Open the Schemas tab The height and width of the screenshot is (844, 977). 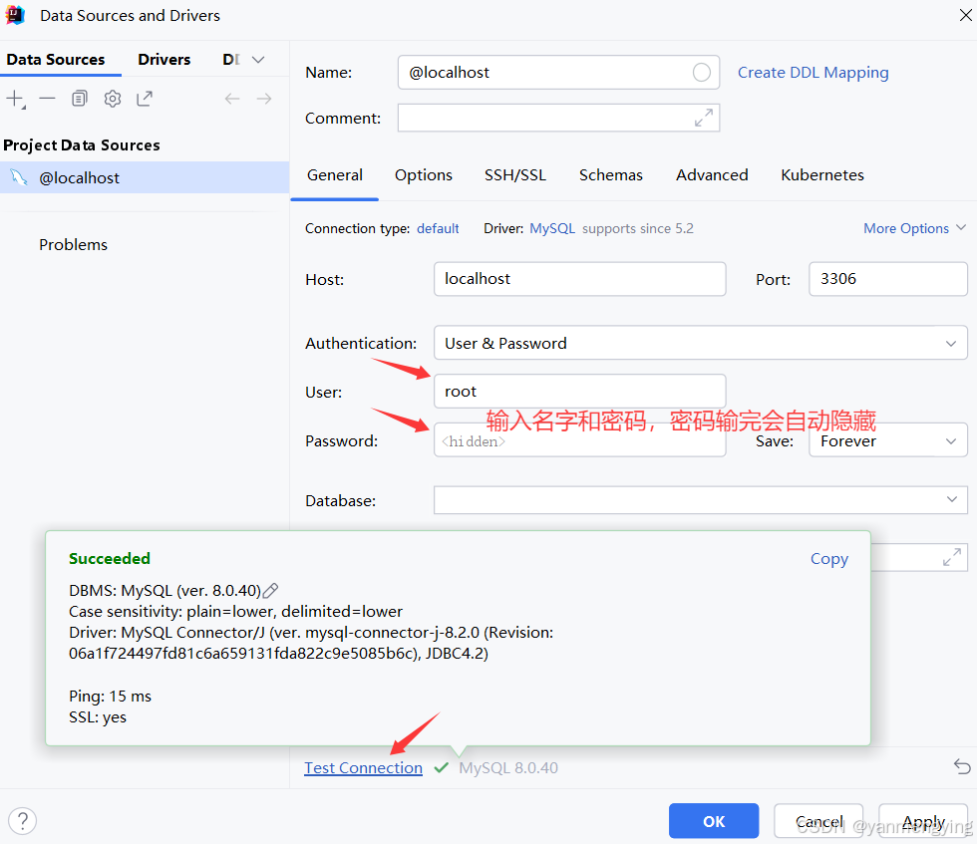[610, 175]
